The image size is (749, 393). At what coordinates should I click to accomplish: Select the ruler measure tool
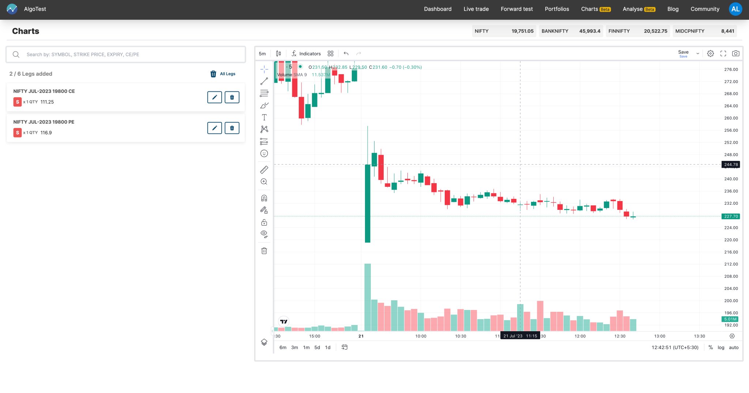pos(264,170)
